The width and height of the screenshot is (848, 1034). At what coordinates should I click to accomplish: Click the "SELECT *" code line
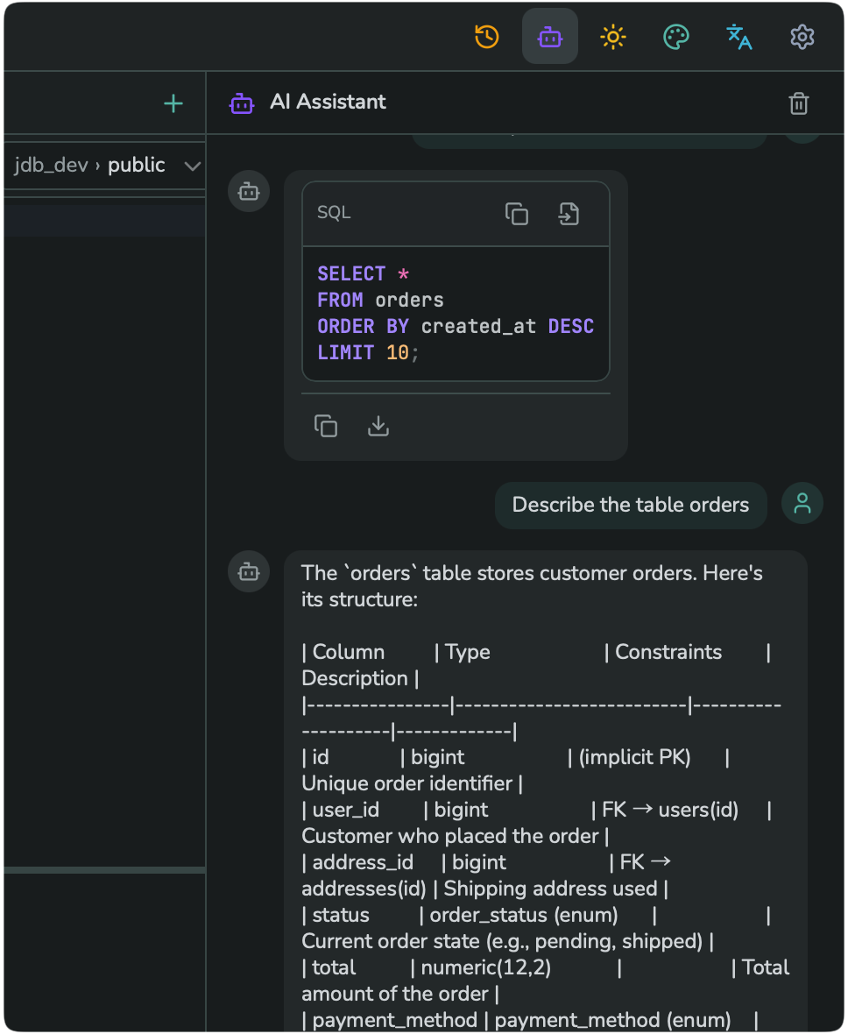coord(364,273)
